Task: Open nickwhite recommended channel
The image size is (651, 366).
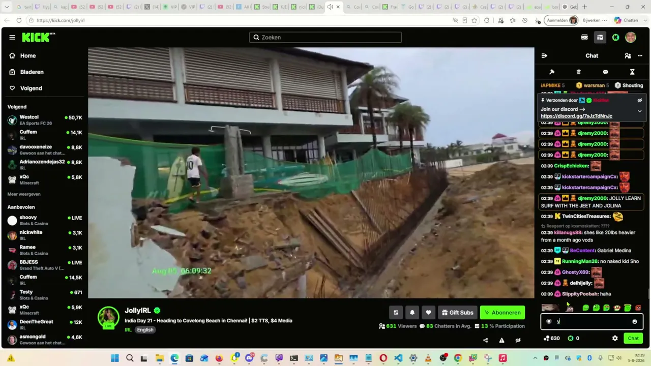Action: coord(45,235)
